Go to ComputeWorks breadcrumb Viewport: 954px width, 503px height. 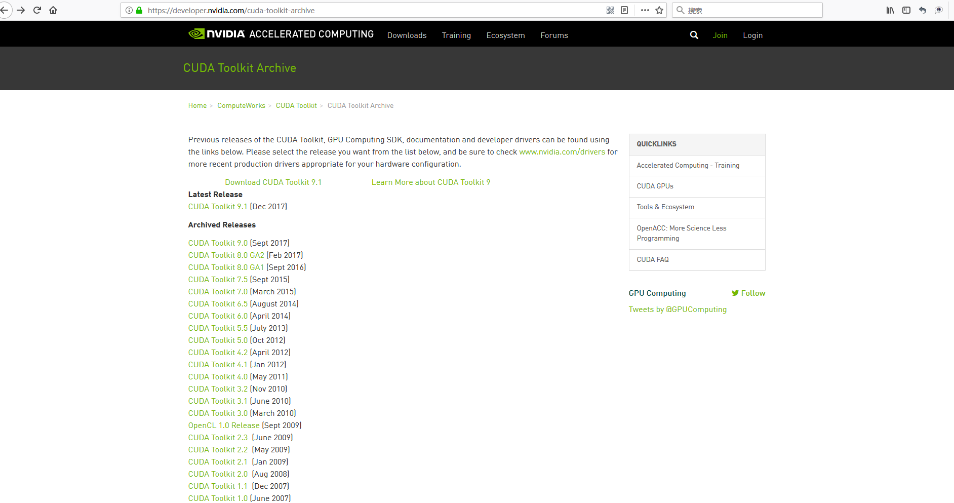coord(241,105)
